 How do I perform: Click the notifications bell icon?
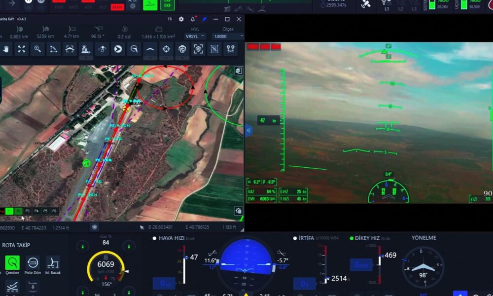pyautogui.click(x=193, y=19)
